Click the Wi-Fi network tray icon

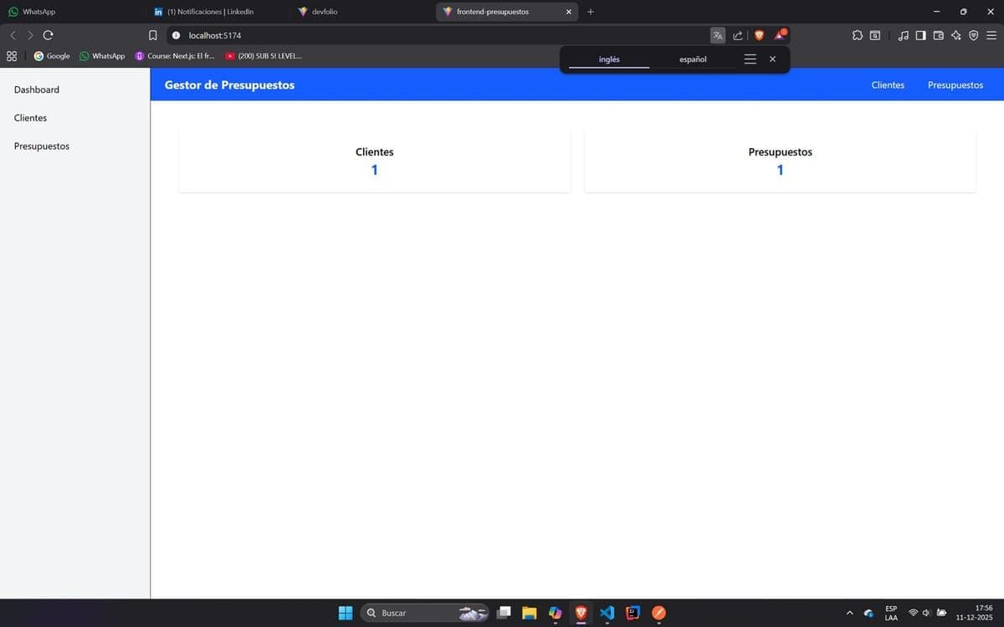(x=914, y=613)
